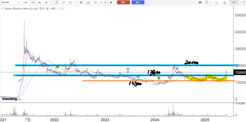Collapse the Taihan Electric Wire legend box

click(x=2, y=9)
